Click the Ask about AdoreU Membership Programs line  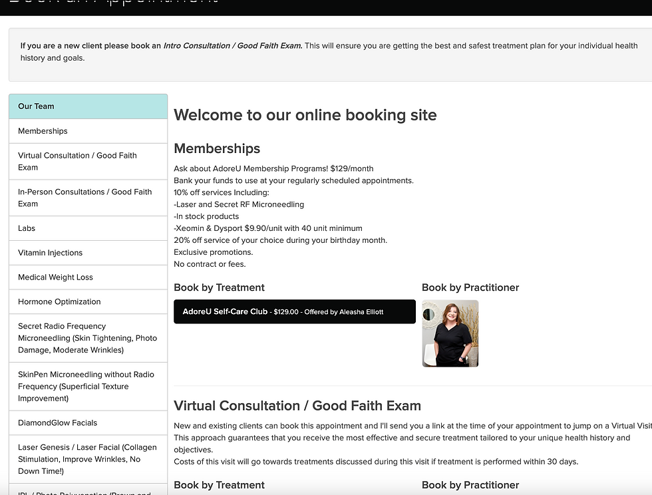pyautogui.click(x=273, y=168)
